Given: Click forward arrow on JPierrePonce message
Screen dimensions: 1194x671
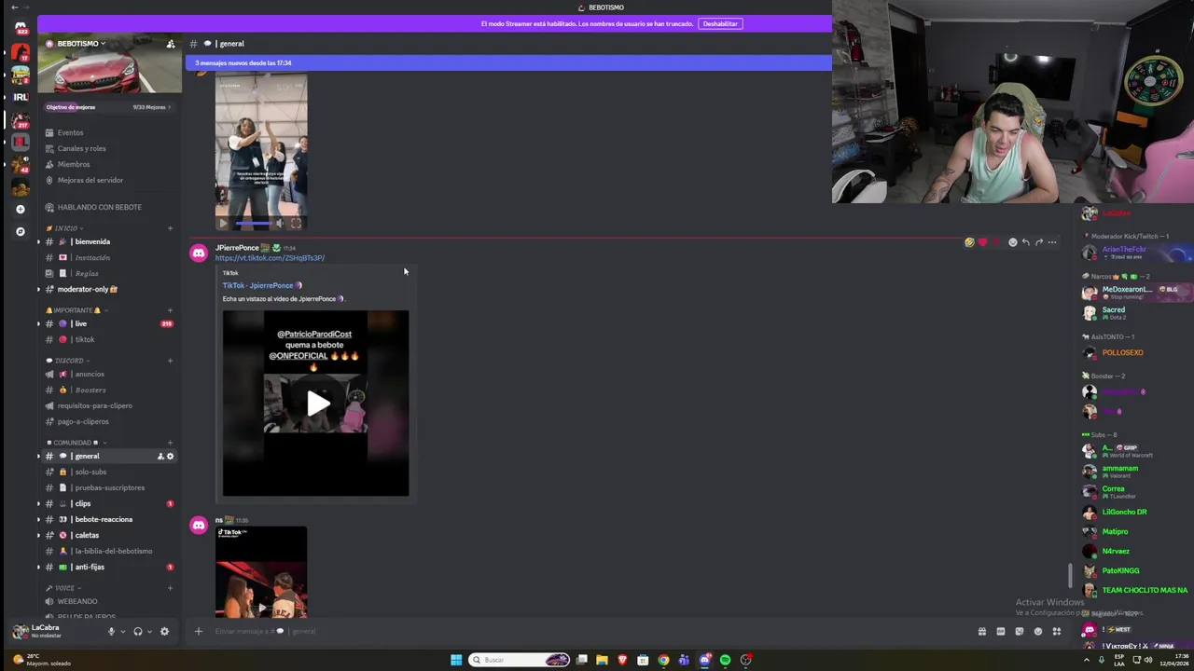Looking at the screenshot, I should (1038, 242).
